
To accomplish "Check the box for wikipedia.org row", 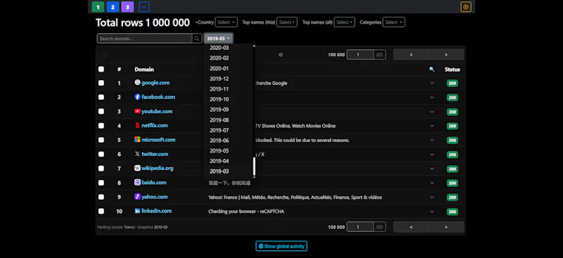I will click(101, 168).
